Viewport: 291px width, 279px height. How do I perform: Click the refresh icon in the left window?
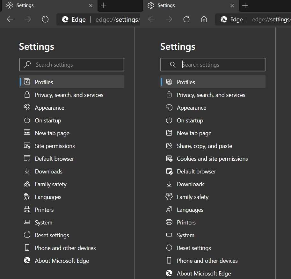pos(45,19)
